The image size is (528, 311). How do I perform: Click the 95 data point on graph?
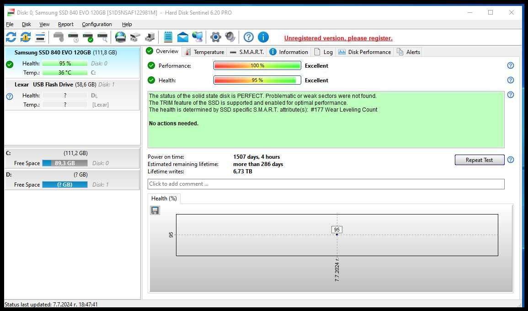tap(337, 234)
